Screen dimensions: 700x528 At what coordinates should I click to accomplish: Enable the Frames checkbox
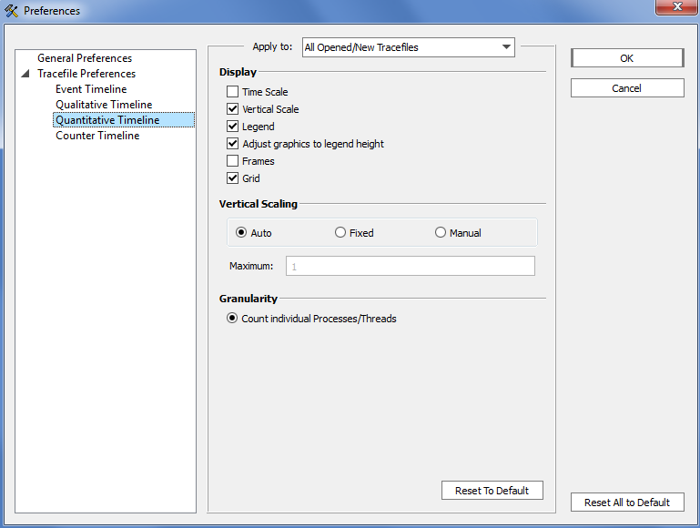pos(233,161)
